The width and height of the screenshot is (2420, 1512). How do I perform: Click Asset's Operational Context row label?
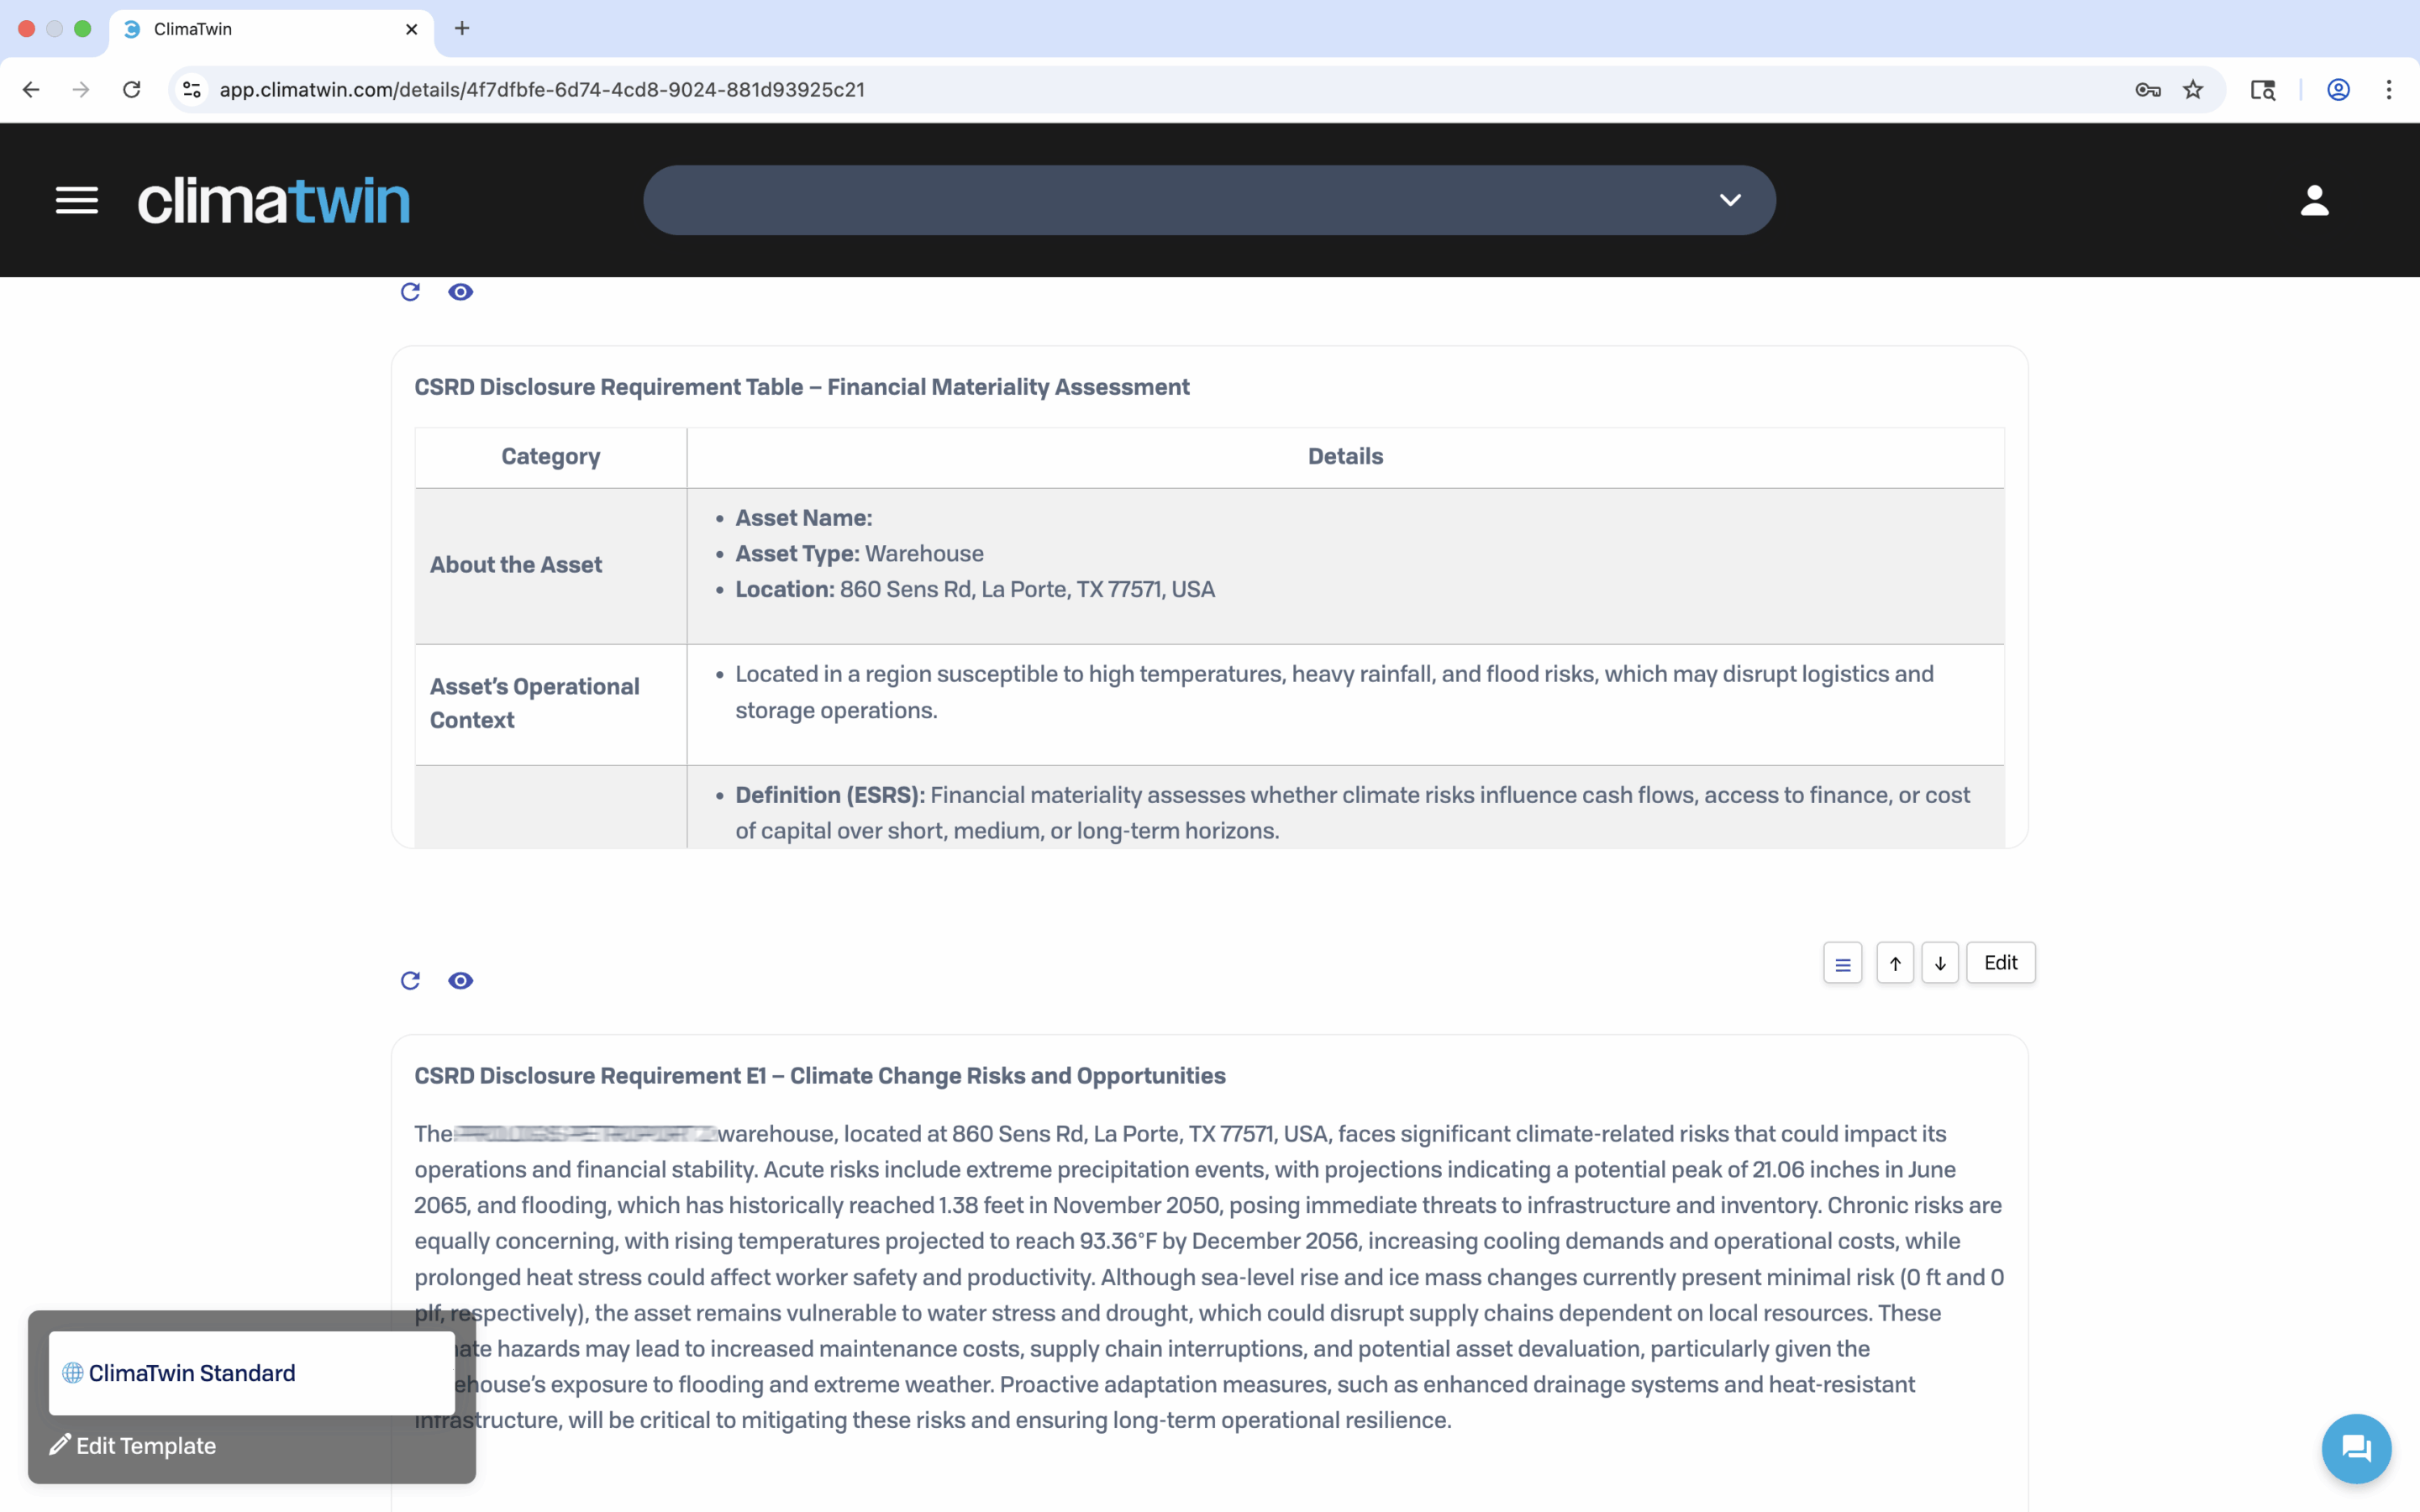coord(534,704)
